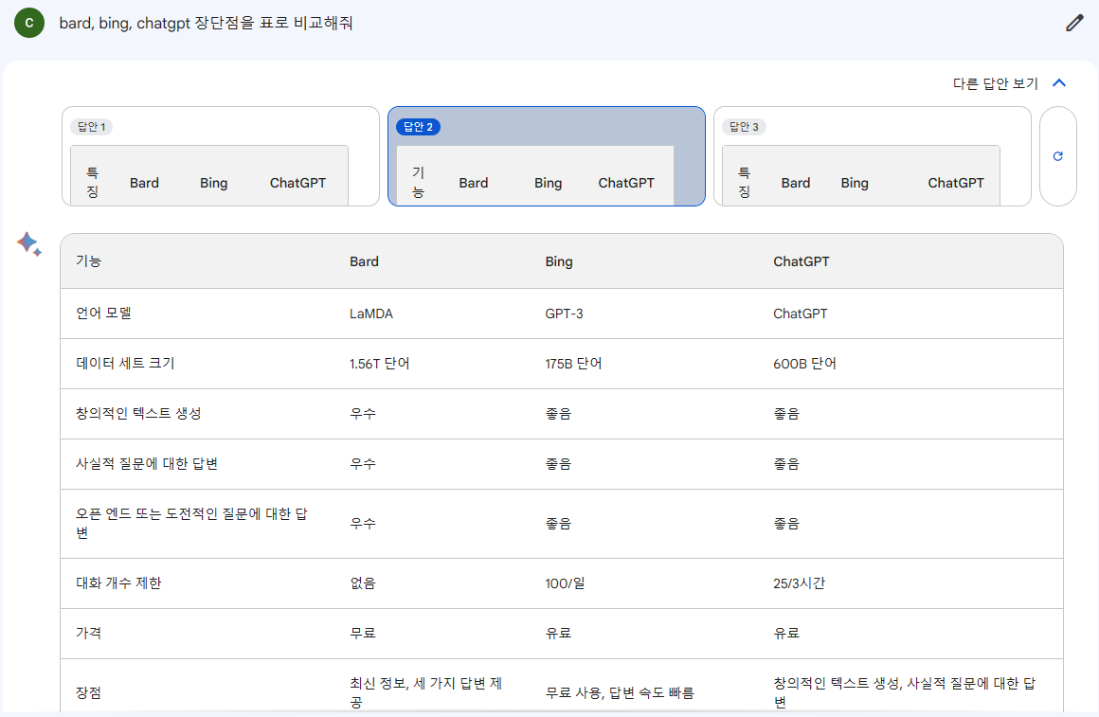Click ChatGPT's 장점 cell '창의적인 텍스트 생성, 사실적 질문에 대한 답변'

(x=904, y=692)
